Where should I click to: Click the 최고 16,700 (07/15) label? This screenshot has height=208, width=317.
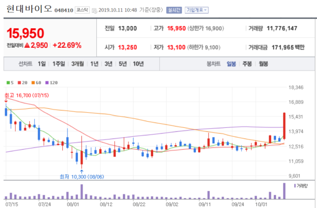pos(27,95)
